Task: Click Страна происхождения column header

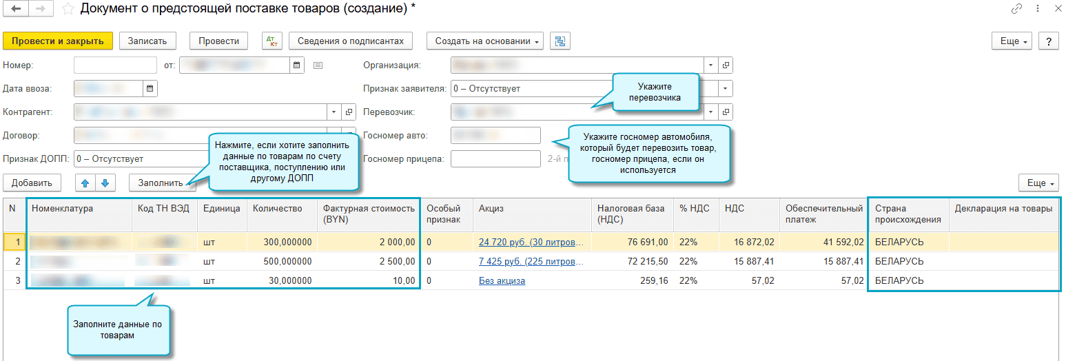Action: [908, 215]
